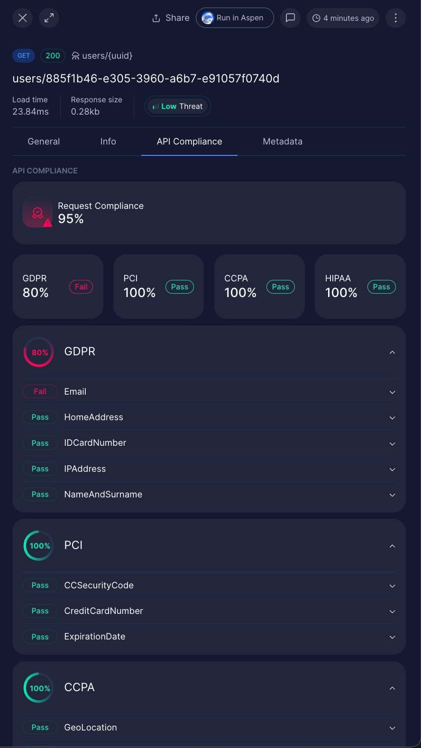Screen dimensions: 421x748
Task: Click the Low Threat indicator icon
Action: [156, 106]
